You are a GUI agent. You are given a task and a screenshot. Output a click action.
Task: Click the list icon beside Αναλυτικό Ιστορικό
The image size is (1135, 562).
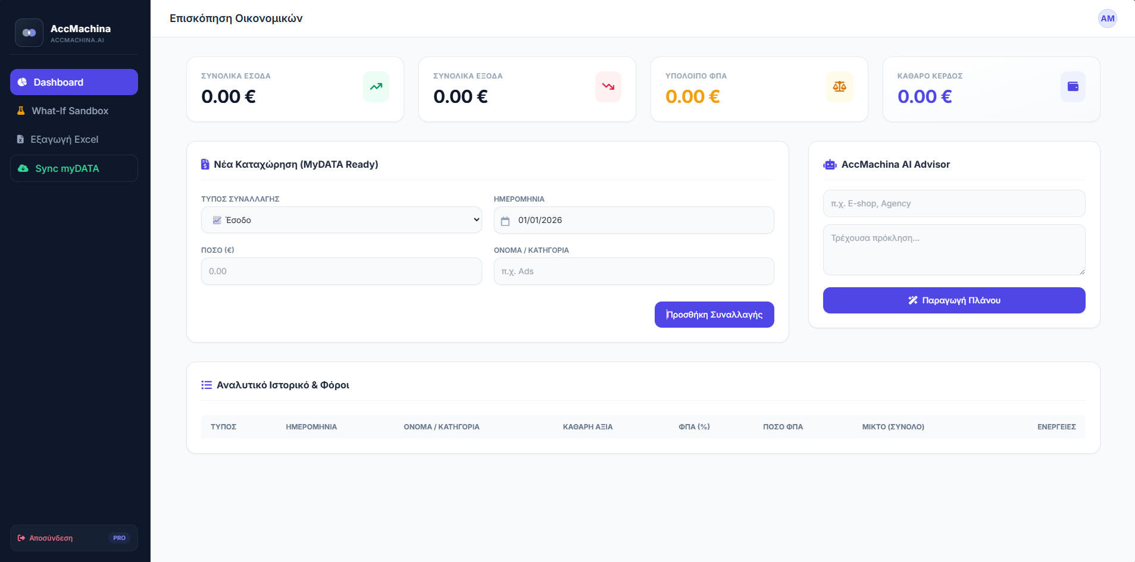click(x=207, y=385)
